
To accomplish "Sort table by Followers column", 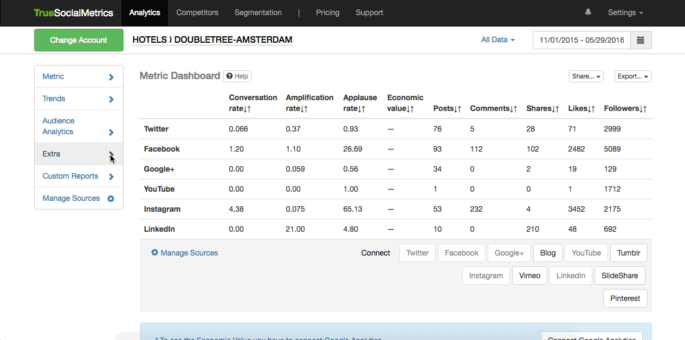I will [643, 109].
